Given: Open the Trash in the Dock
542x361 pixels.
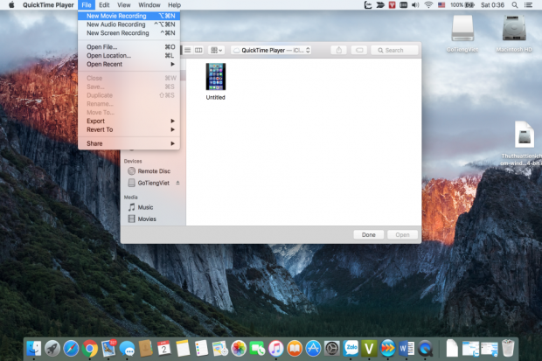Looking at the screenshot, I should (507, 348).
